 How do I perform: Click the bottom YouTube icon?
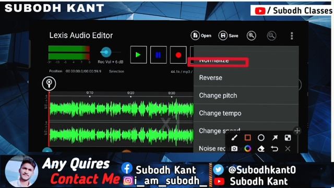(x=219, y=181)
